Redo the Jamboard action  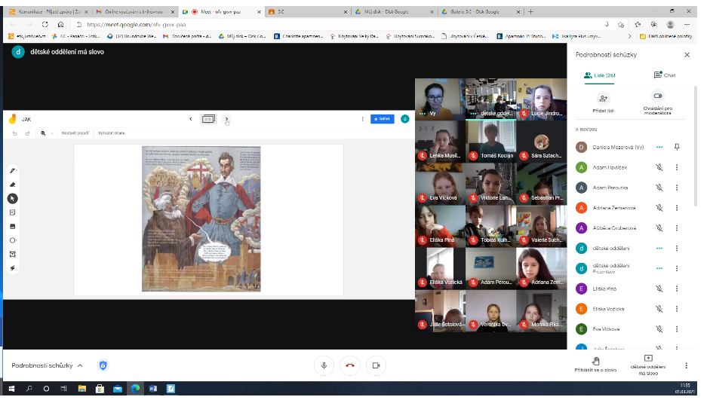28,133
